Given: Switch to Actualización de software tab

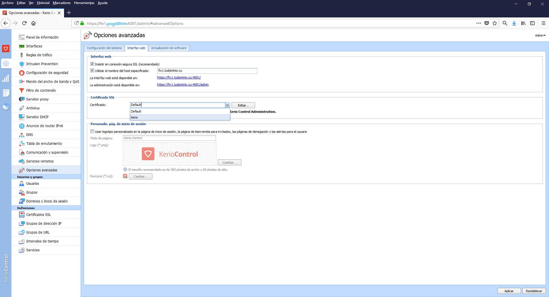Looking at the screenshot, I should (x=168, y=48).
